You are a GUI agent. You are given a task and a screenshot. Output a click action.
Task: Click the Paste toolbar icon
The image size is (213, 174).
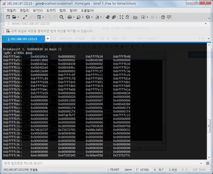[56, 17]
